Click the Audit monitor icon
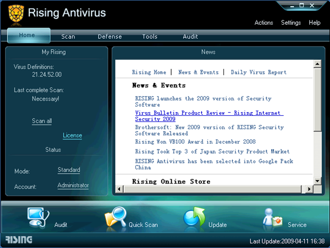The height and width of the screenshot is (248, 330). pos(37,219)
